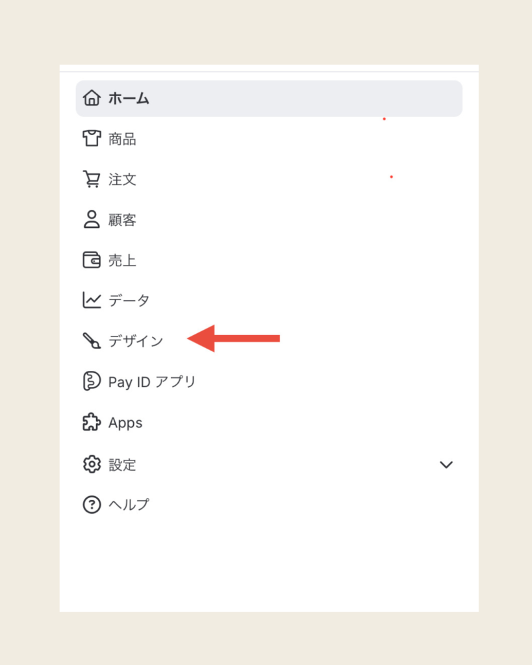
Task: Open the ヘルプ label text
Action: (129, 505)
